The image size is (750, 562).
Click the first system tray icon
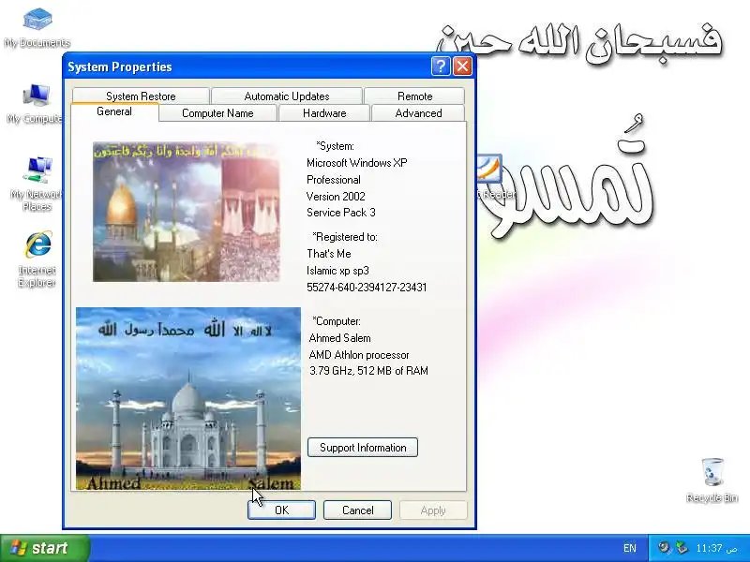coord(664,548)
